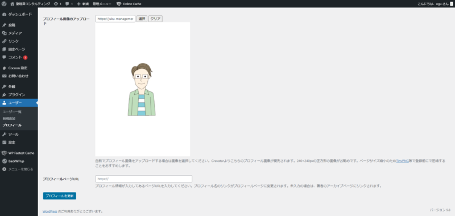Screen dimensions: 455x216
Task: Open 管理メニュー in the admin bar
Action: pos(102,4)
